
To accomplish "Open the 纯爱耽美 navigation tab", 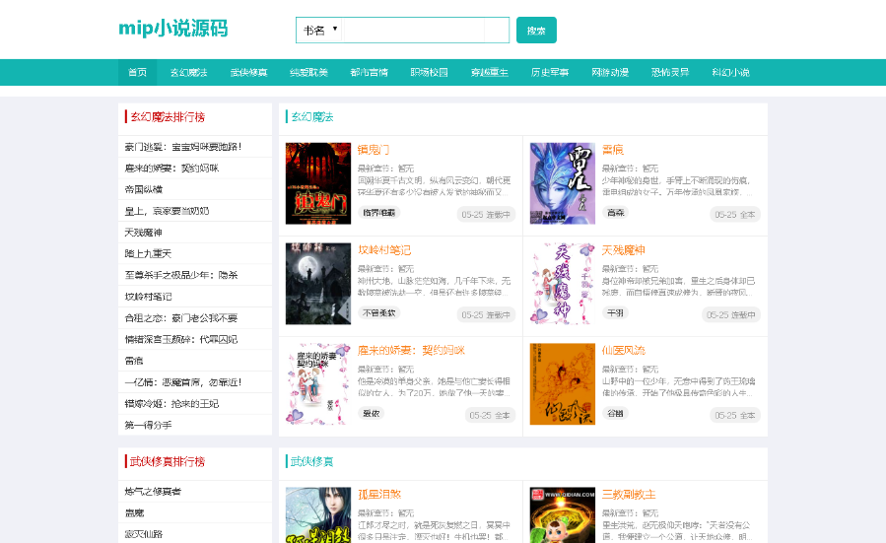I will tap(308, 72).
